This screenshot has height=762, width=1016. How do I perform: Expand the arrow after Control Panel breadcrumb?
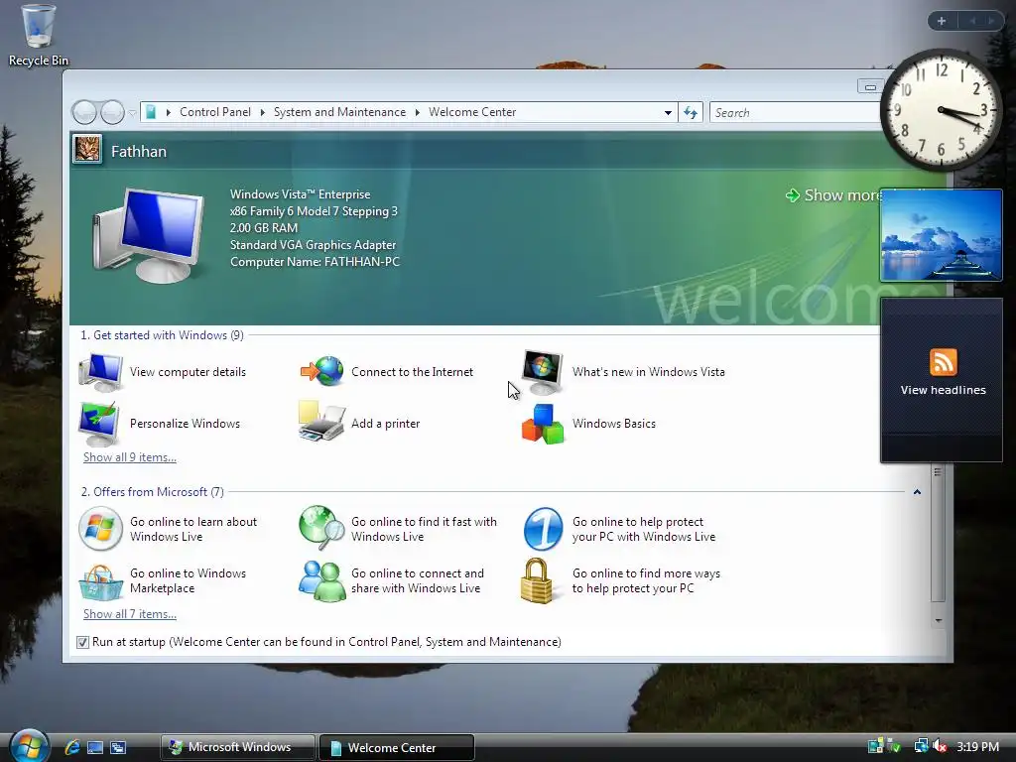click(262, 112)
